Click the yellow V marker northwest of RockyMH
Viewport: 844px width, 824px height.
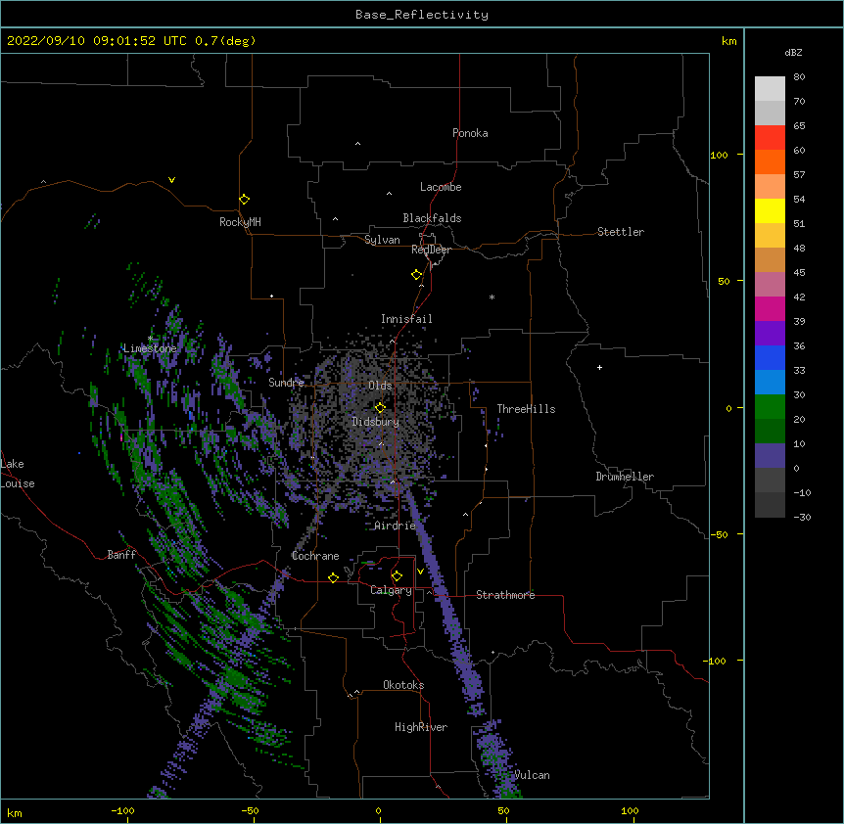[171, 180]
